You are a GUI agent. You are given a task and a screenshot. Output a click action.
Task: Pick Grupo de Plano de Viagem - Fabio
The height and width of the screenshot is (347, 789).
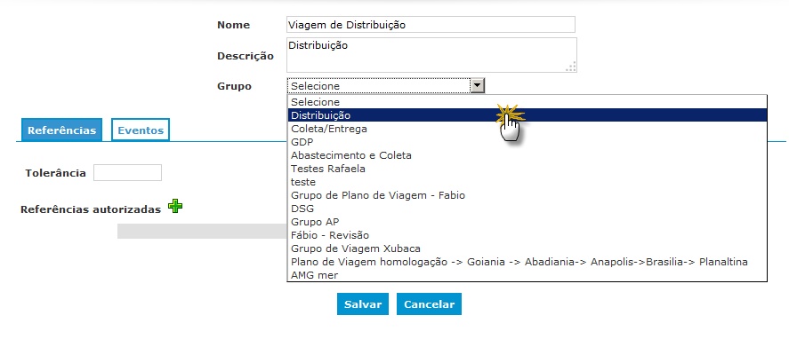click(527, 195)
